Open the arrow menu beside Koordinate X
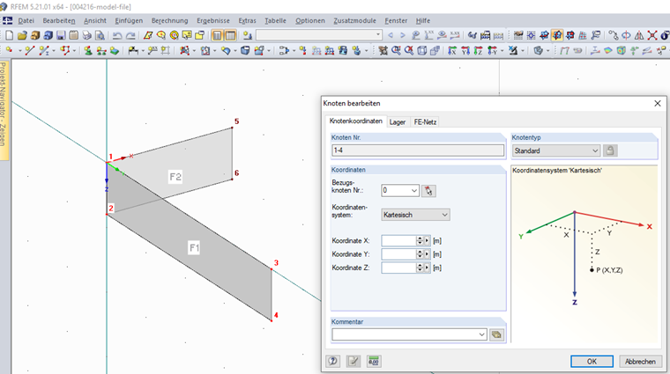The image size is (670, 374). click(x=427, y=241)
